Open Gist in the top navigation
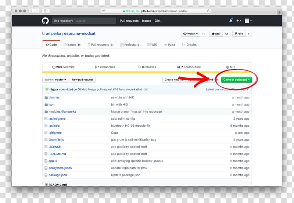The width and height of the screenshot is (294, 203). (x=158, y=21)
